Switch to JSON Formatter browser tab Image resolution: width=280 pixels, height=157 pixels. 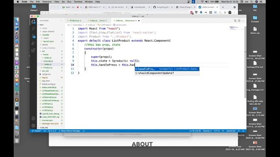[208, 7]
